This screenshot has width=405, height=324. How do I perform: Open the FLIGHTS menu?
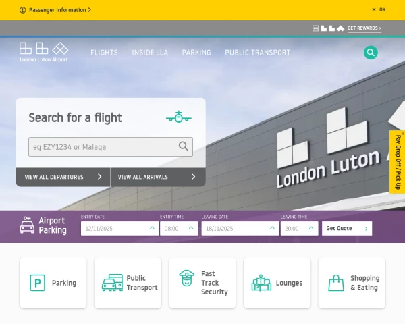104,53
